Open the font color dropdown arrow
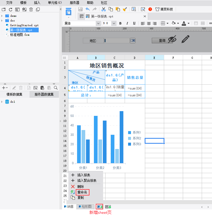212x217 pixels. coord(189,23)
